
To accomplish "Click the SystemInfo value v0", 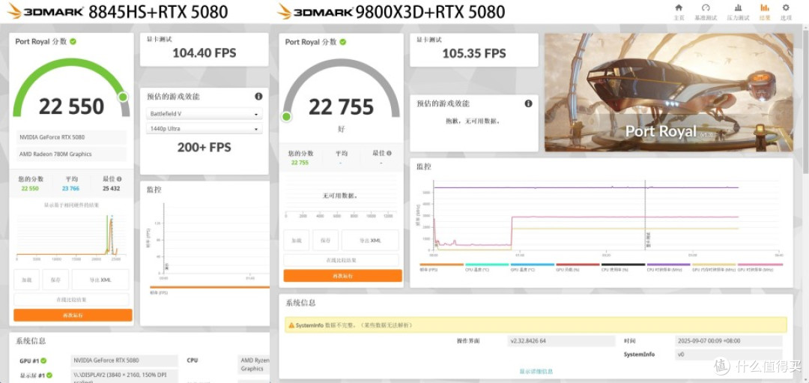I will 729,355.
